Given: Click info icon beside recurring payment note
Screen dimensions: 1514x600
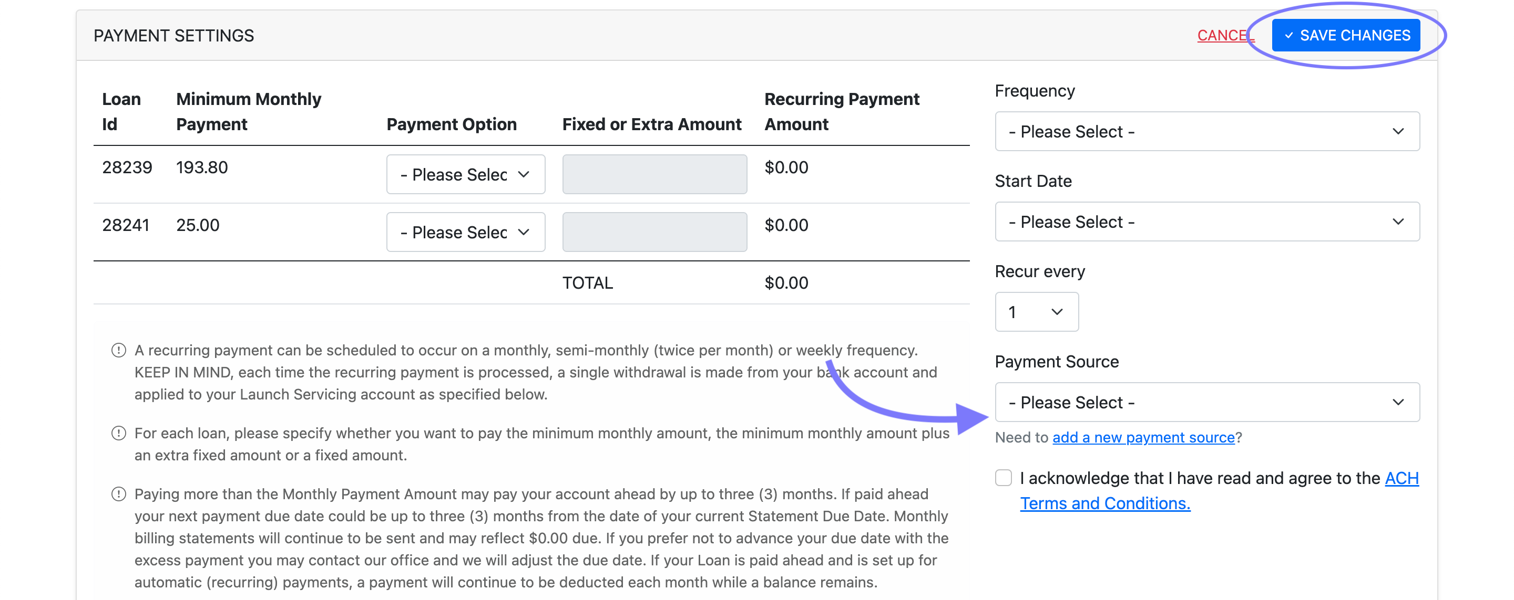Looking at the screenshot, I should coord(119,351).
